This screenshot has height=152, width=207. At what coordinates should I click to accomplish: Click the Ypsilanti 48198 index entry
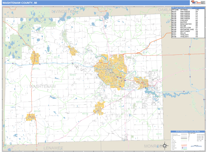pyautogui.click(x=187, y=37)
